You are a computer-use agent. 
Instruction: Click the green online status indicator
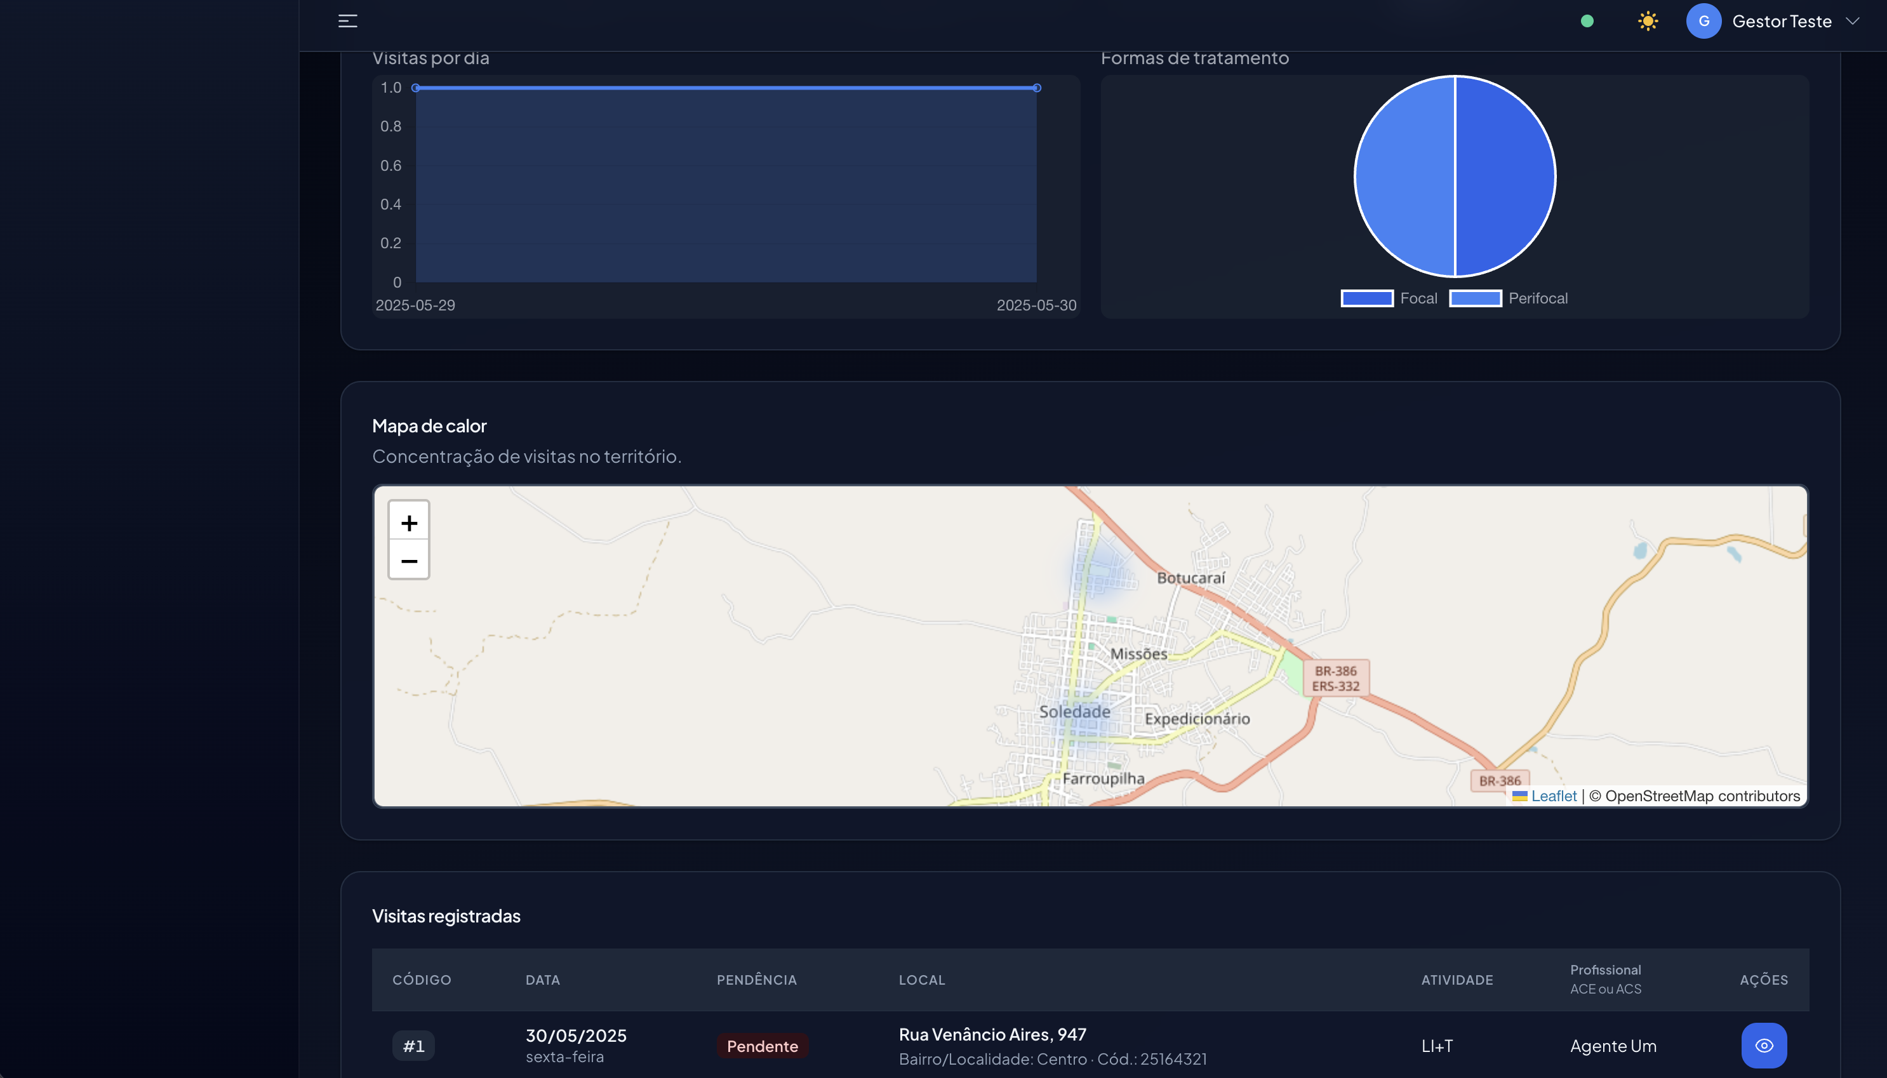point(1587,21)
